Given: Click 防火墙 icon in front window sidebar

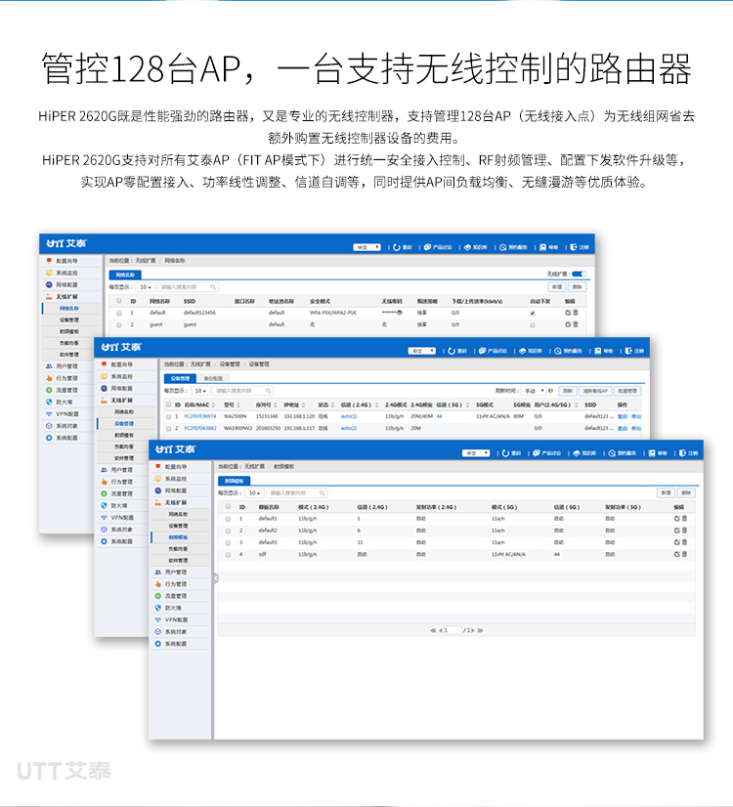Looking at the screenshot, I should [158, 608].
